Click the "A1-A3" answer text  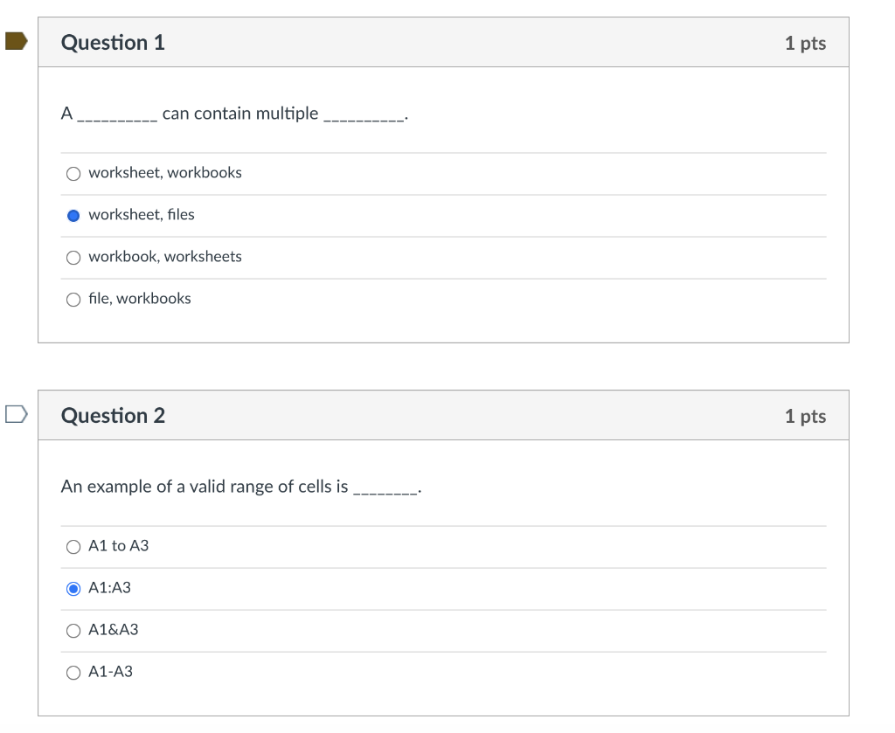coord(111,672)
